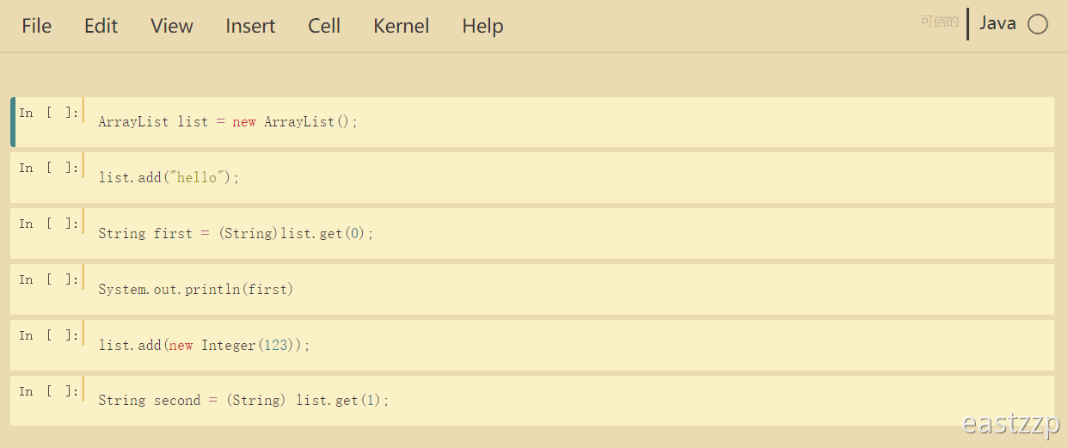The width and height of the screenshot is (1068, 448).
Task: Open the Cell menu
Action: coord(324,26)
